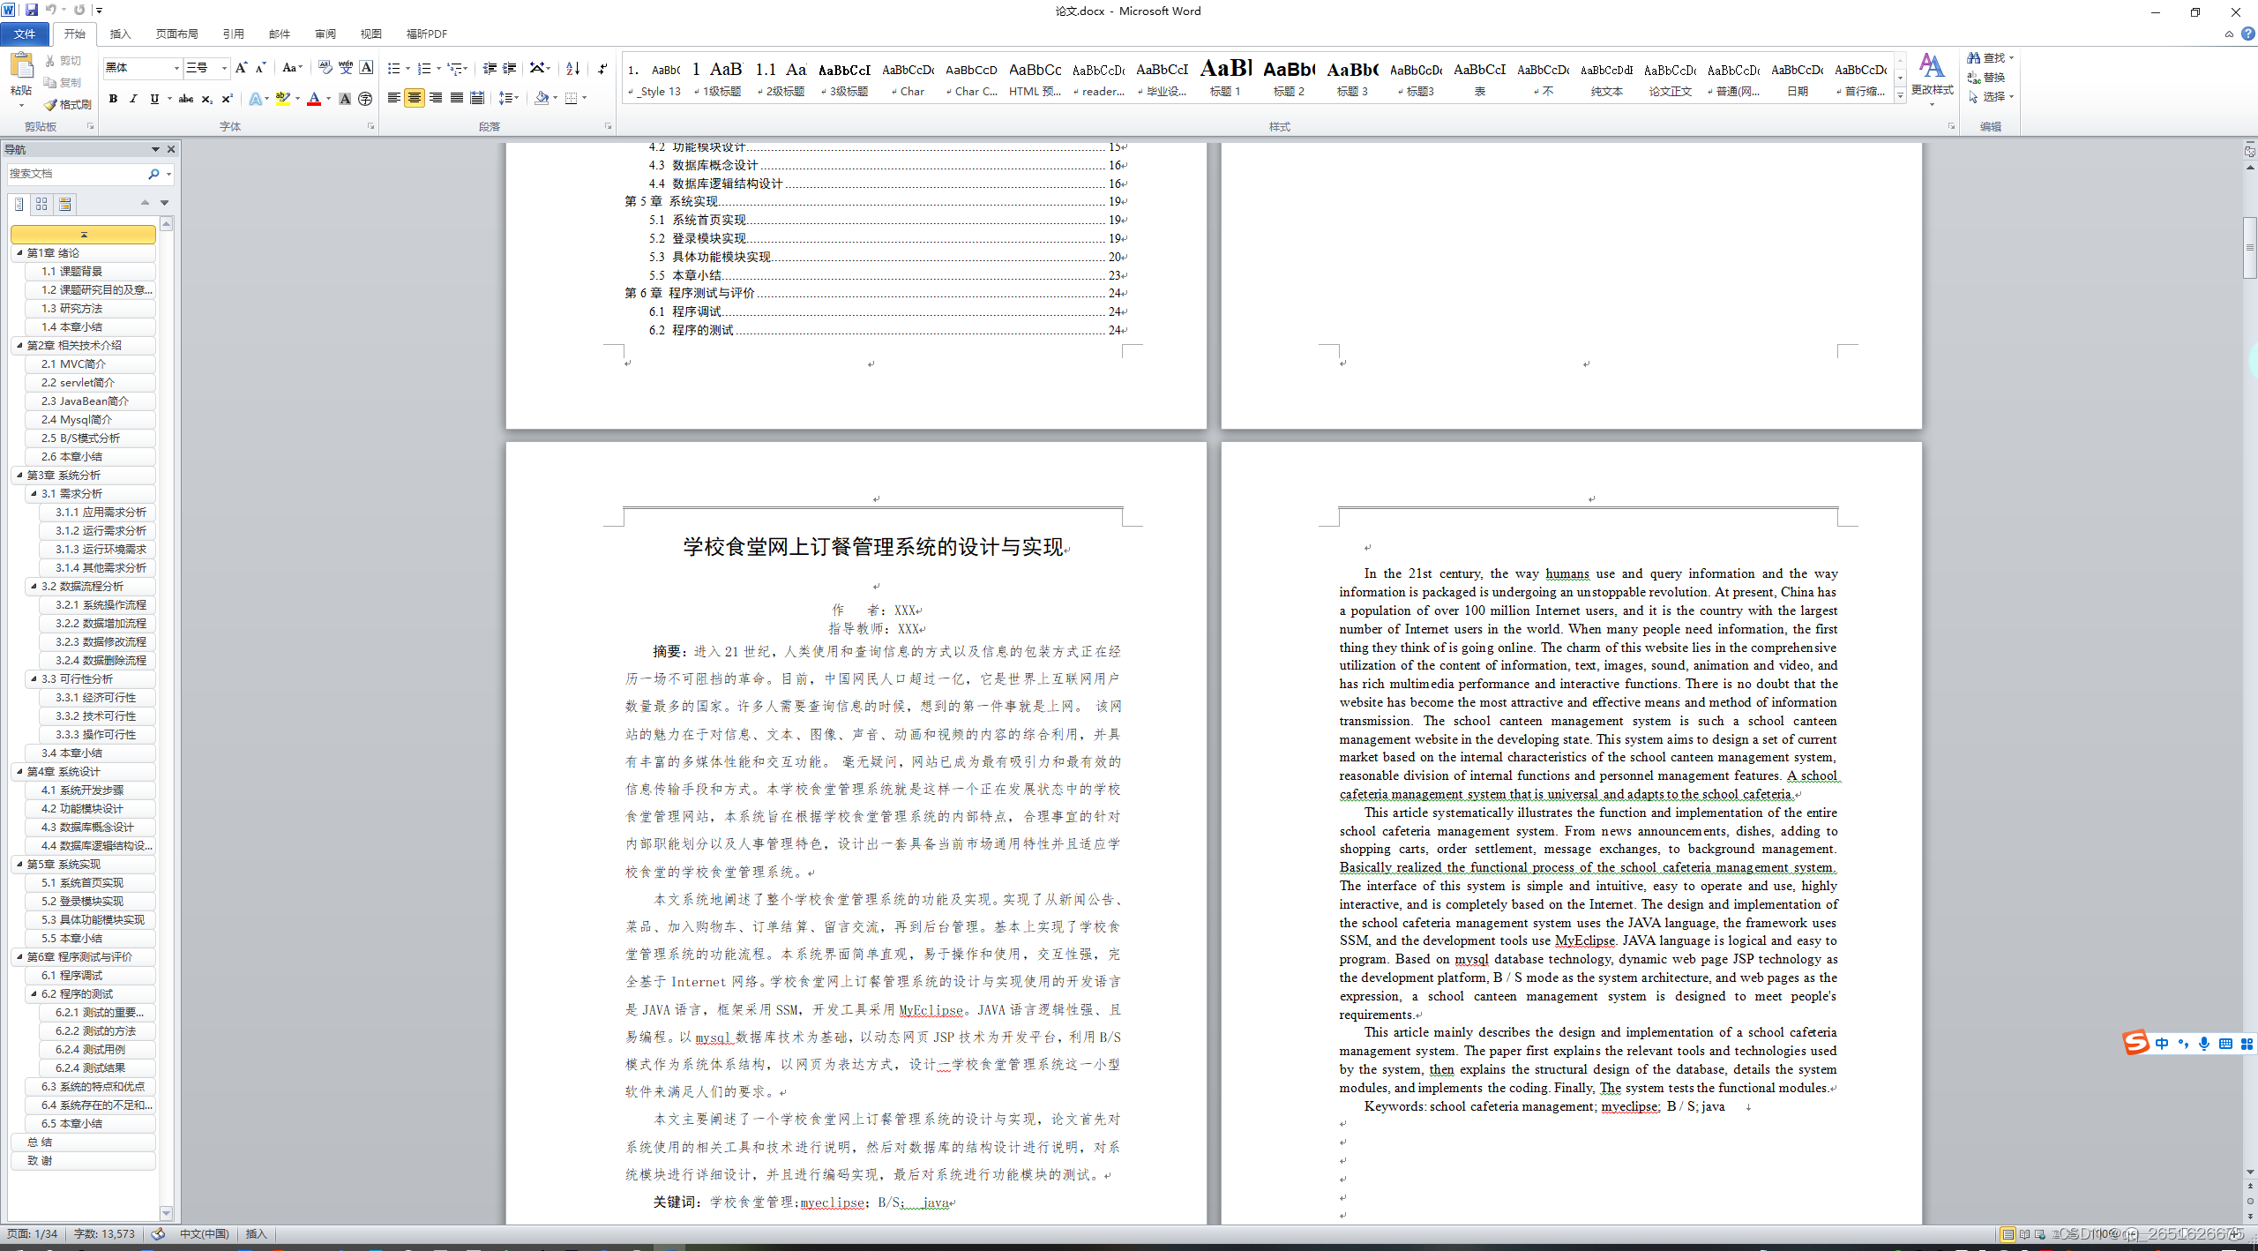The width and height of the screenshot is (2258, 1251).
Task: Click the Character Shading icon
Action: [345, 99]
